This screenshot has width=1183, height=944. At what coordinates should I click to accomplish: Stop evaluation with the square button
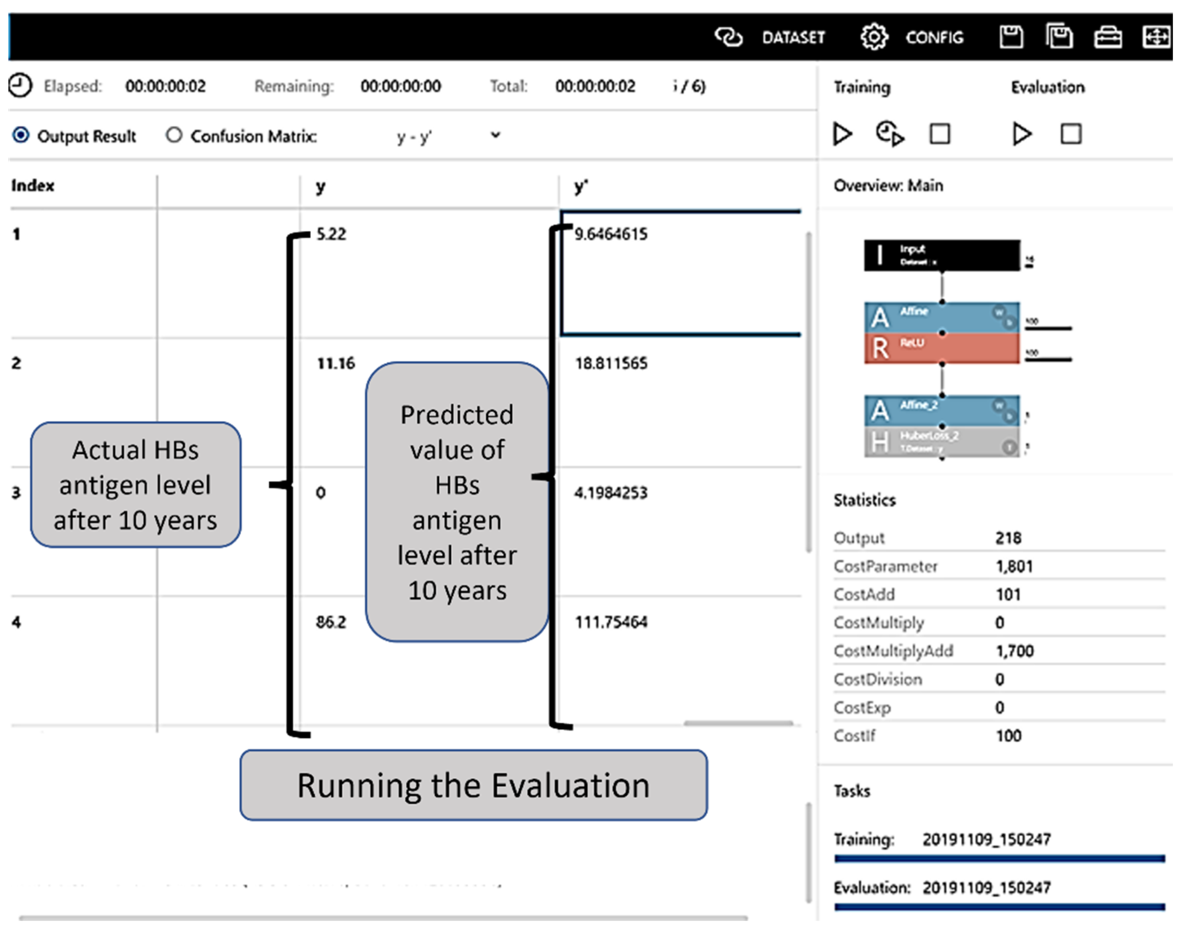[x=1070, y=134]
